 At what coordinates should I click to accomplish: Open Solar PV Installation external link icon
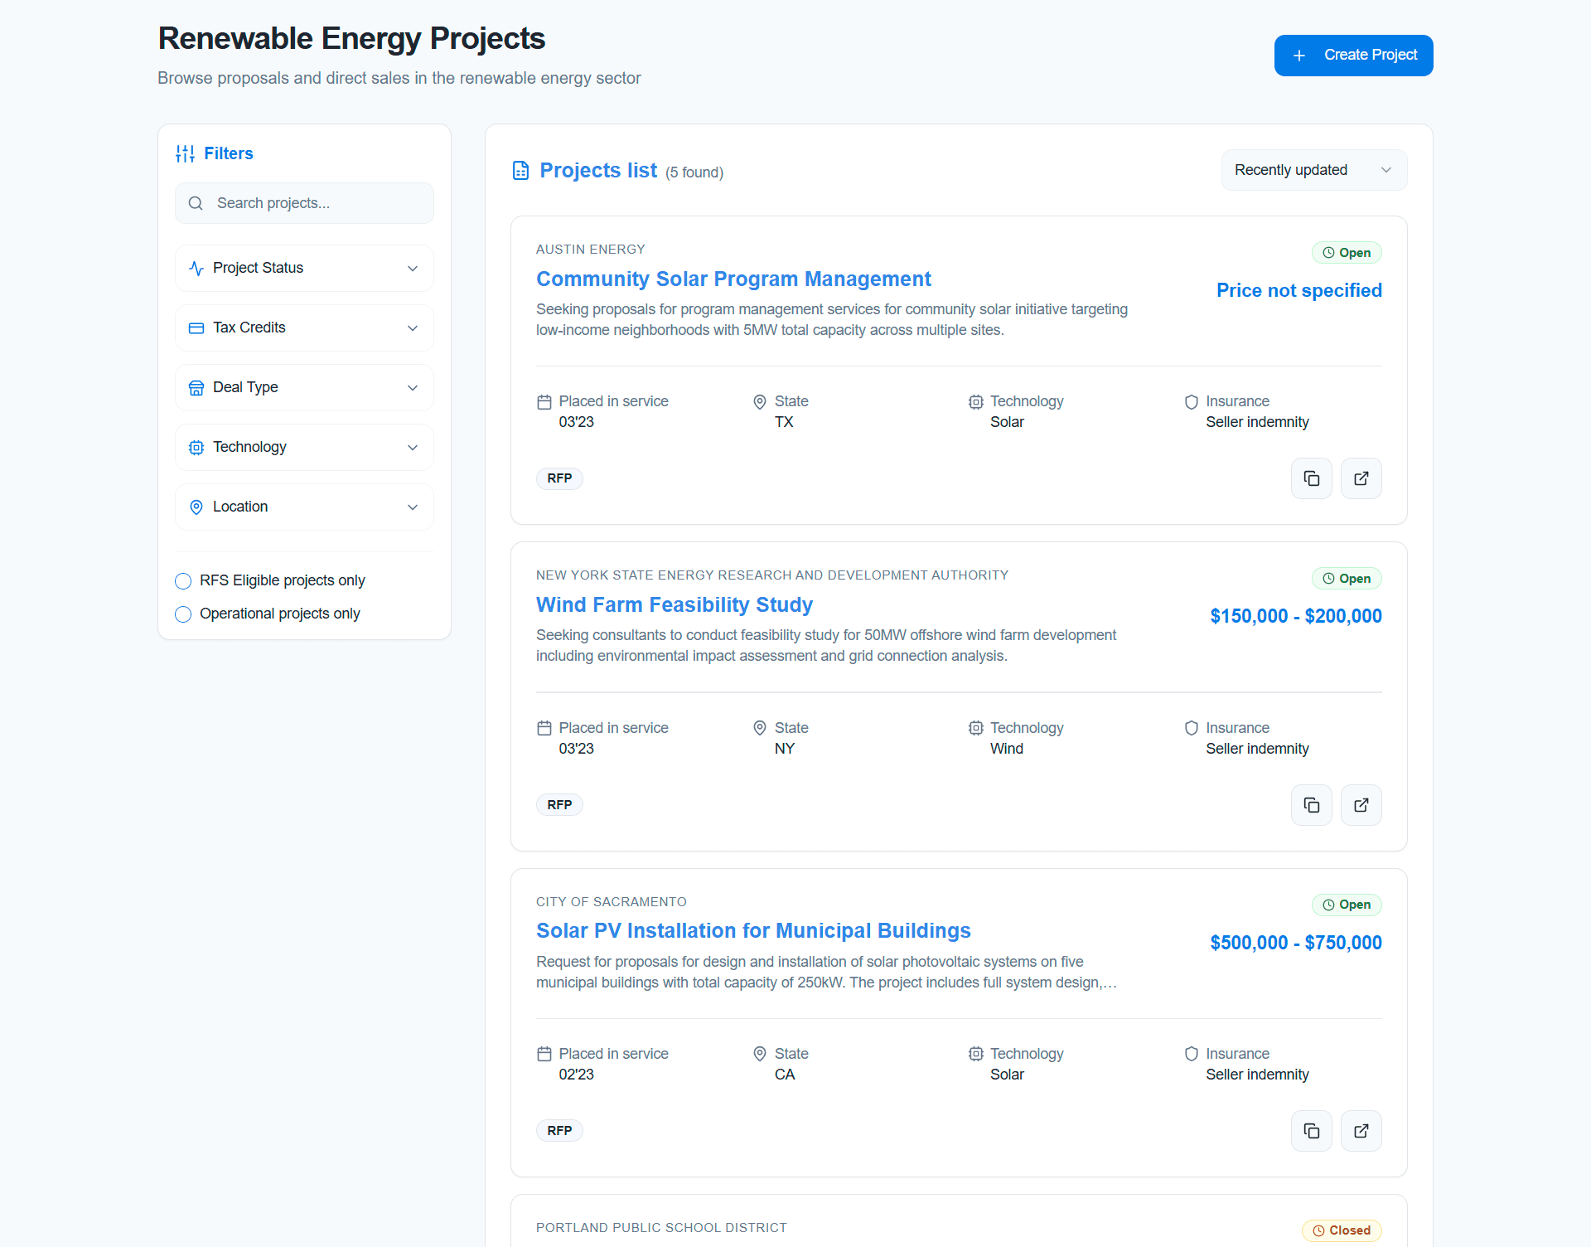1361,1131
